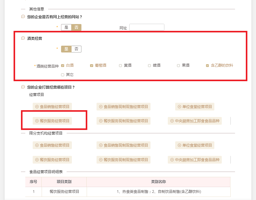Image resolution: width=256 pixels, height=200 pixels.
Task: Enable the 果酒 checkbox
Action: pos(179,65)
